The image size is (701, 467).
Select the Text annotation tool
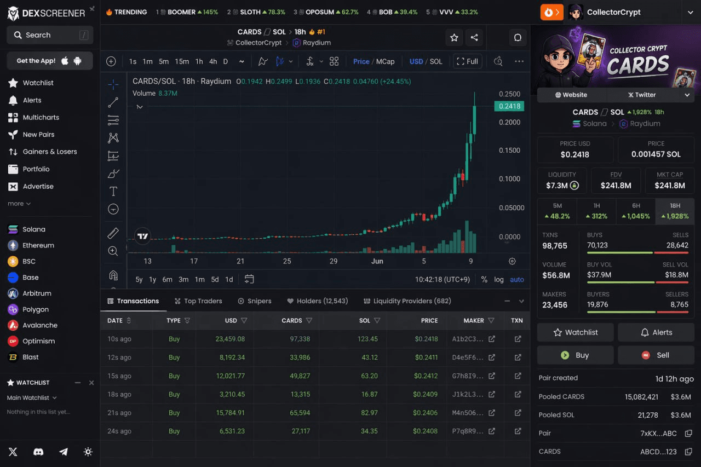(x=113, y=191)
